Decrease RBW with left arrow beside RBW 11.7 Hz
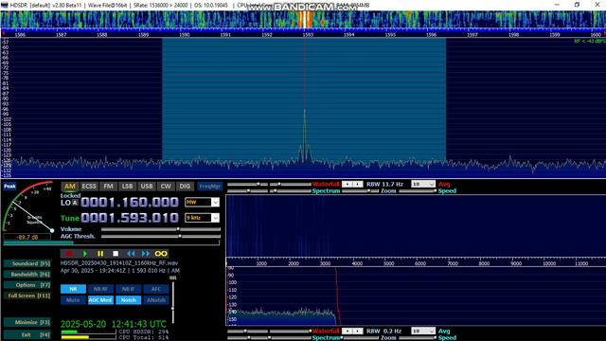This screenshot has width=606, height=341. point(348,184)
